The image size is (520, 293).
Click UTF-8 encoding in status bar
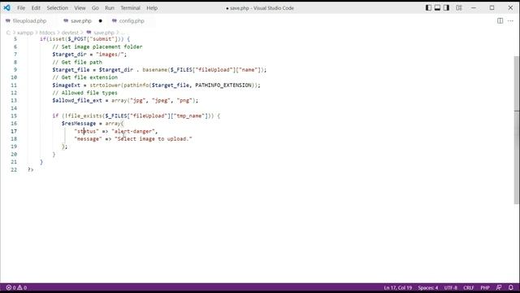click(451, 287)
